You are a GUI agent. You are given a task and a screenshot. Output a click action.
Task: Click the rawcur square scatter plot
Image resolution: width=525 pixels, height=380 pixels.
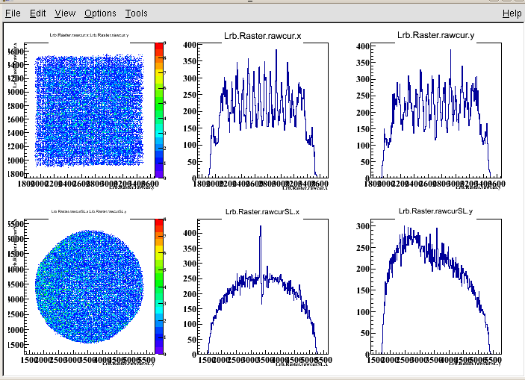[90, 110]
